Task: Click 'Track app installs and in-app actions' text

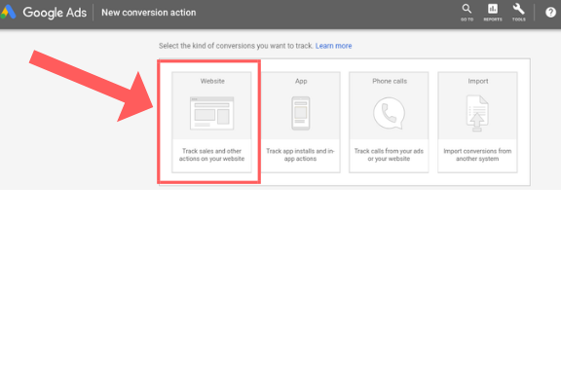Action: [300, 155]
